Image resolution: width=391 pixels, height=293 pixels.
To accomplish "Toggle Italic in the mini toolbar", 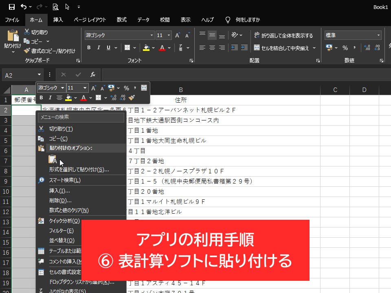I will [x=50, y=98].
